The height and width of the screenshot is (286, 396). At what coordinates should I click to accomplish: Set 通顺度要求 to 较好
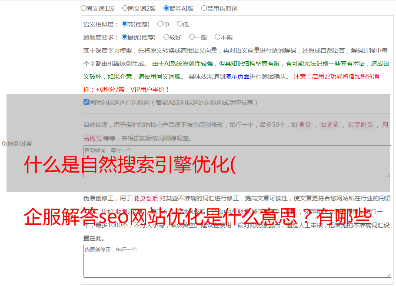coord(166,37)
